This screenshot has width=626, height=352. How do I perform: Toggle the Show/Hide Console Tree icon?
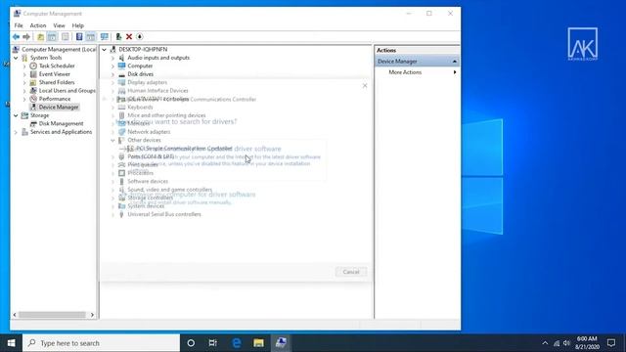52,37
